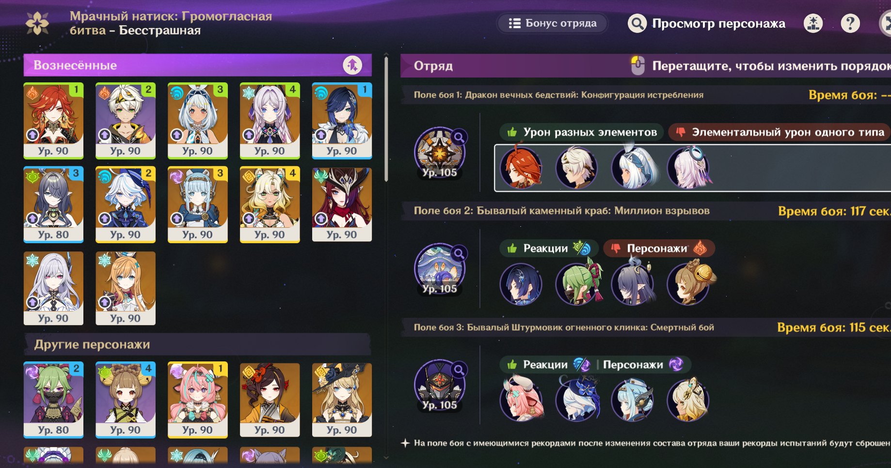Image resolution: width=891 pixels, height=468 pixels.
Task: Choose the pink-haired character card in other characters
Action: click(x=197, y=400)
